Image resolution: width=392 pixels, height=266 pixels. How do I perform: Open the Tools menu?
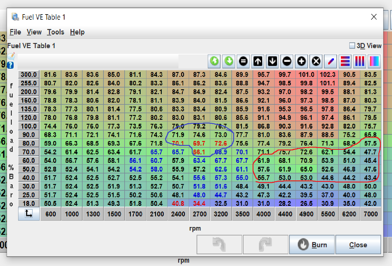(x=56, y=32)
